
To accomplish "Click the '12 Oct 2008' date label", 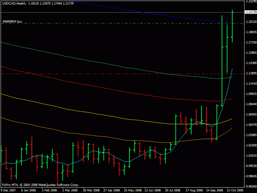I will click(235, 191).
